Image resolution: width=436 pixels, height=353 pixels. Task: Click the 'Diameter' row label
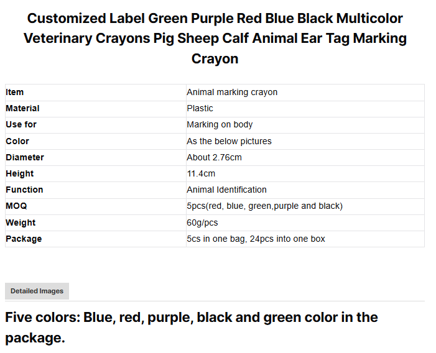click(x=25, y=157)
